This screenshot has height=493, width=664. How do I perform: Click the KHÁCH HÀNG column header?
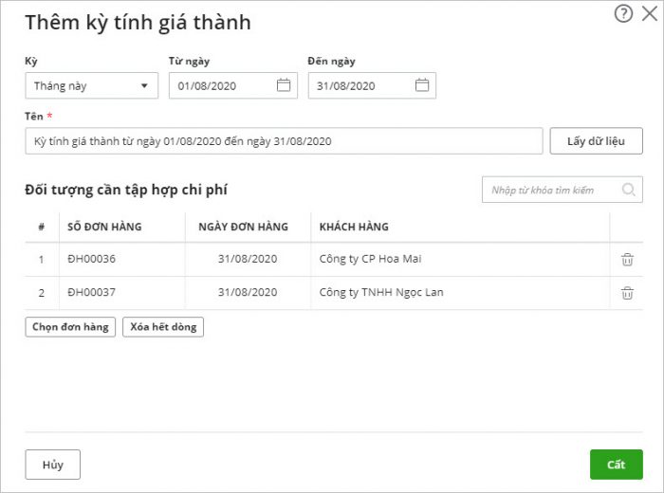[354, 228]
